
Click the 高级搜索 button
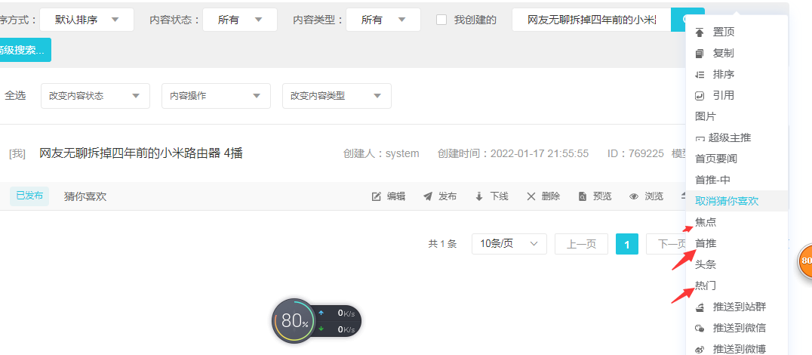click(24, 50)
